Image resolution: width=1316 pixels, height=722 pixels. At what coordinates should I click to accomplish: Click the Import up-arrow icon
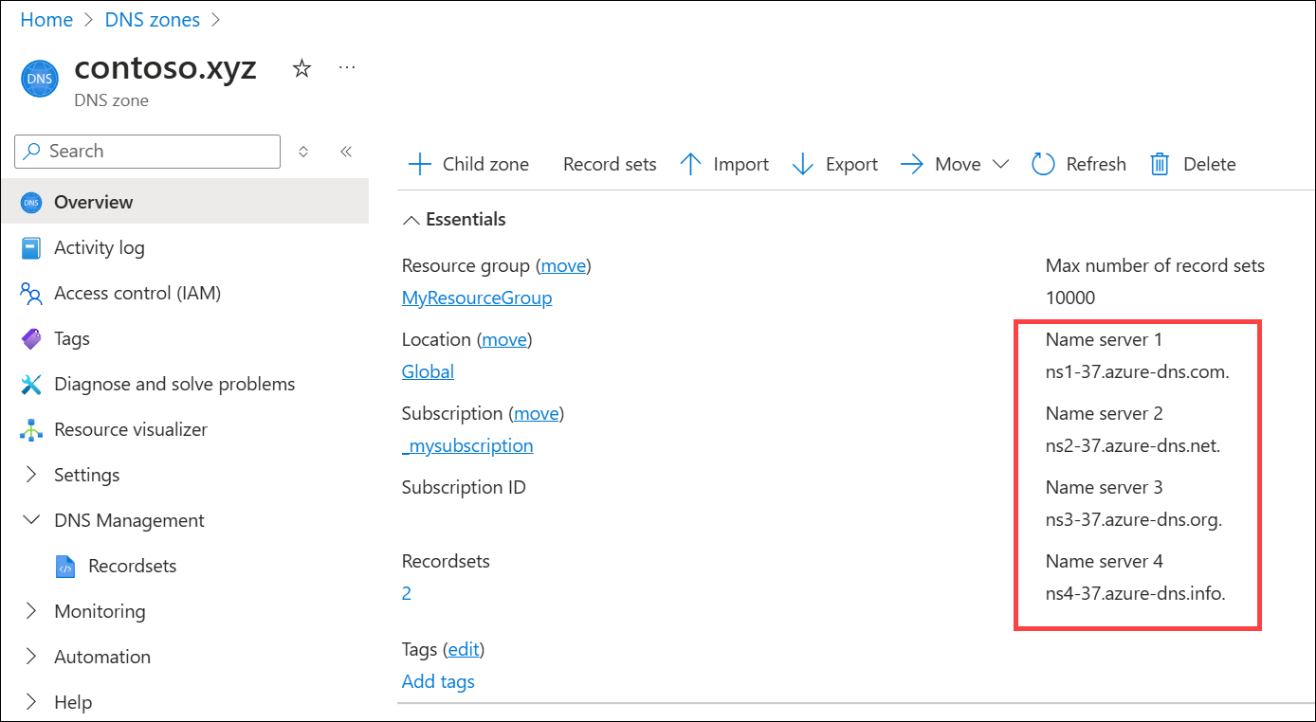pyautogui.click(x=691, y=164)
